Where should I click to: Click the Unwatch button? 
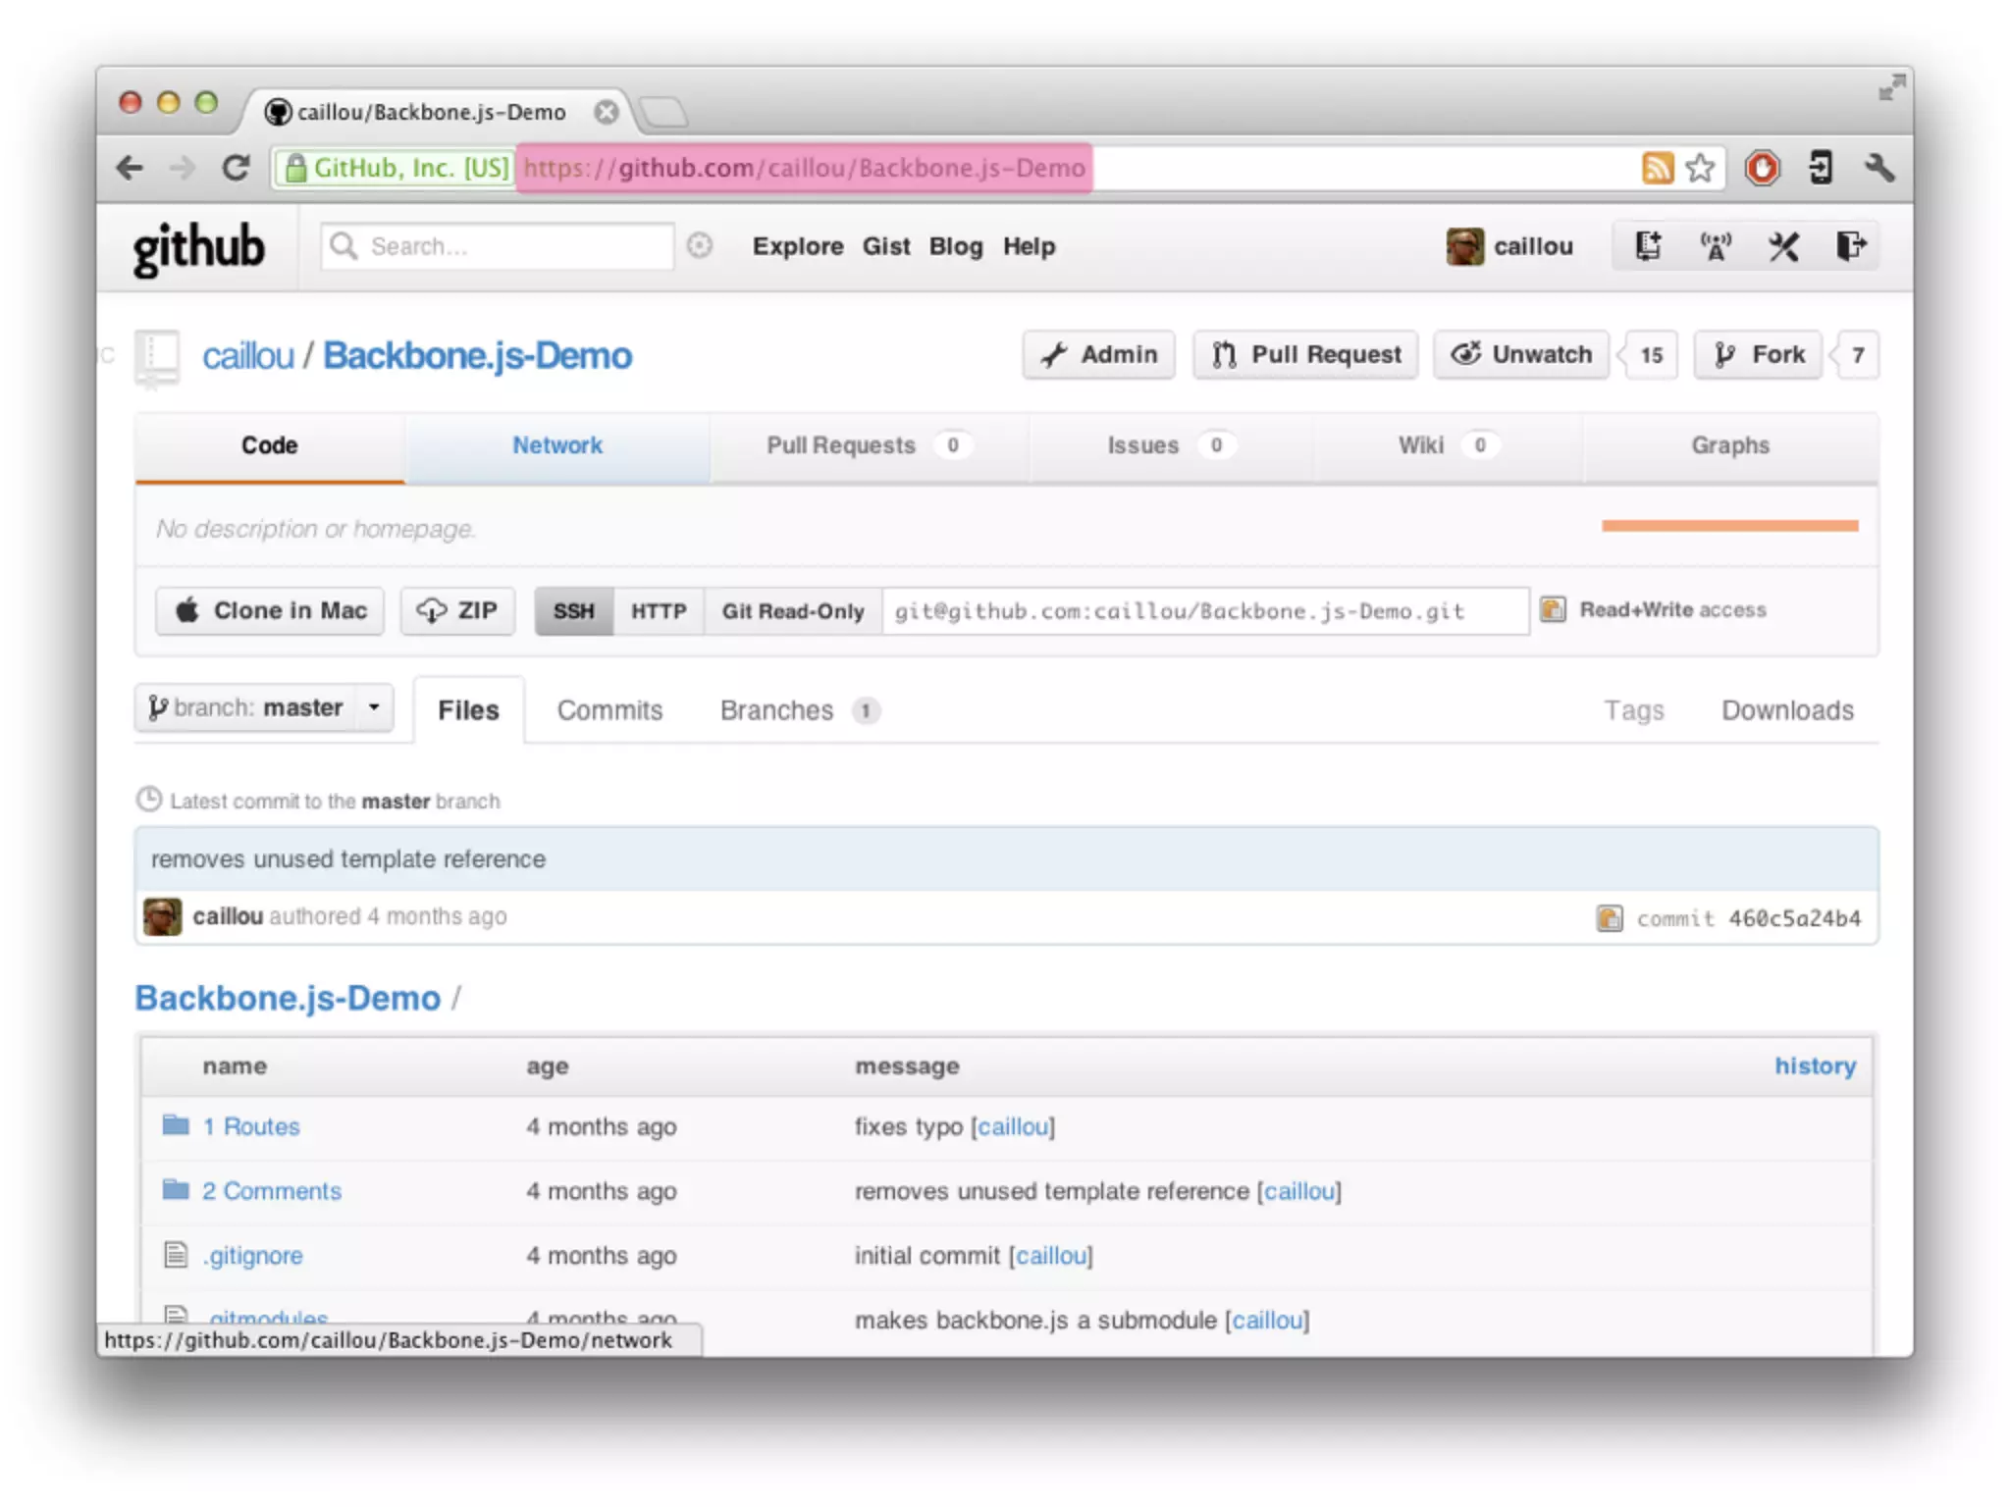click(1521, 354)
